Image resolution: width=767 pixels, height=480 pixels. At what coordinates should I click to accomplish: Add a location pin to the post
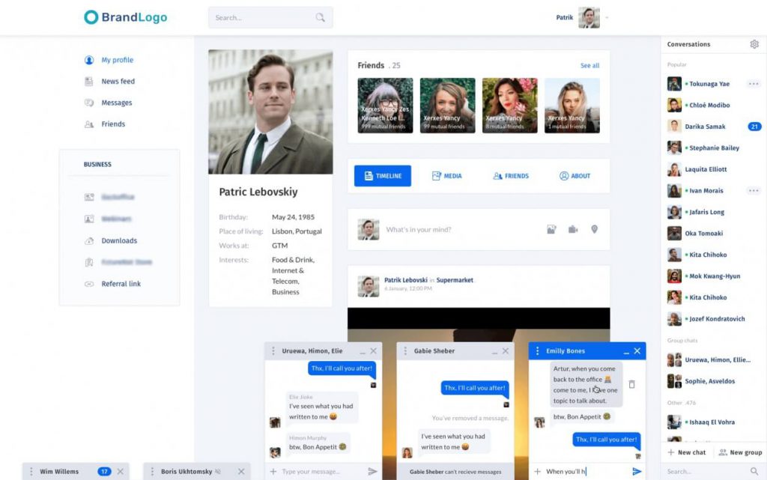click(x=594, y=229)
